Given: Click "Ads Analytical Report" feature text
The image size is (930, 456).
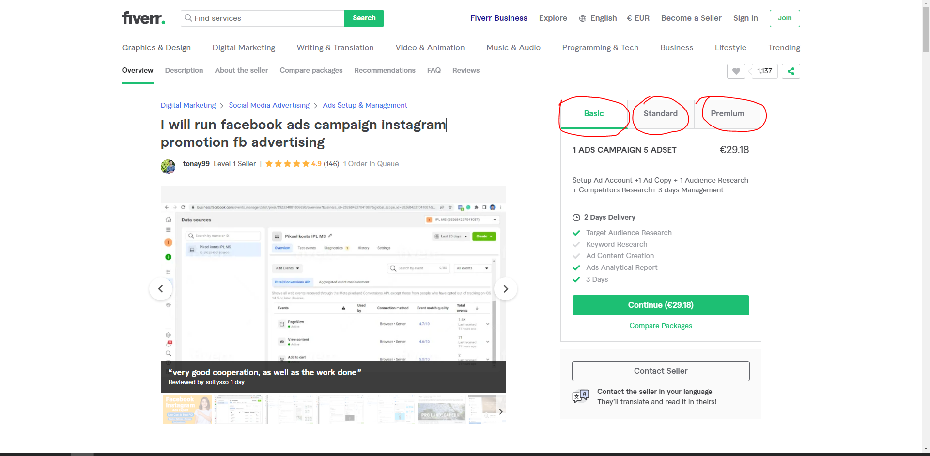Looking at the screenshot, I should (x=622, y=267).
